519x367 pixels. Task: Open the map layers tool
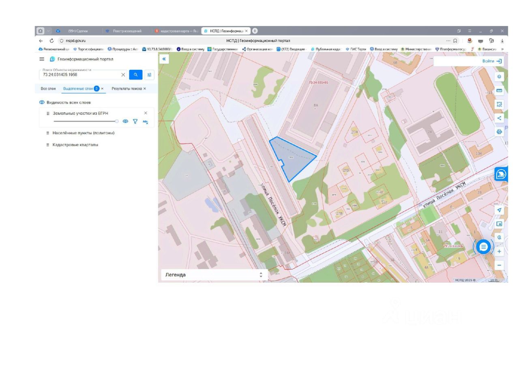[x=499, y=76]
